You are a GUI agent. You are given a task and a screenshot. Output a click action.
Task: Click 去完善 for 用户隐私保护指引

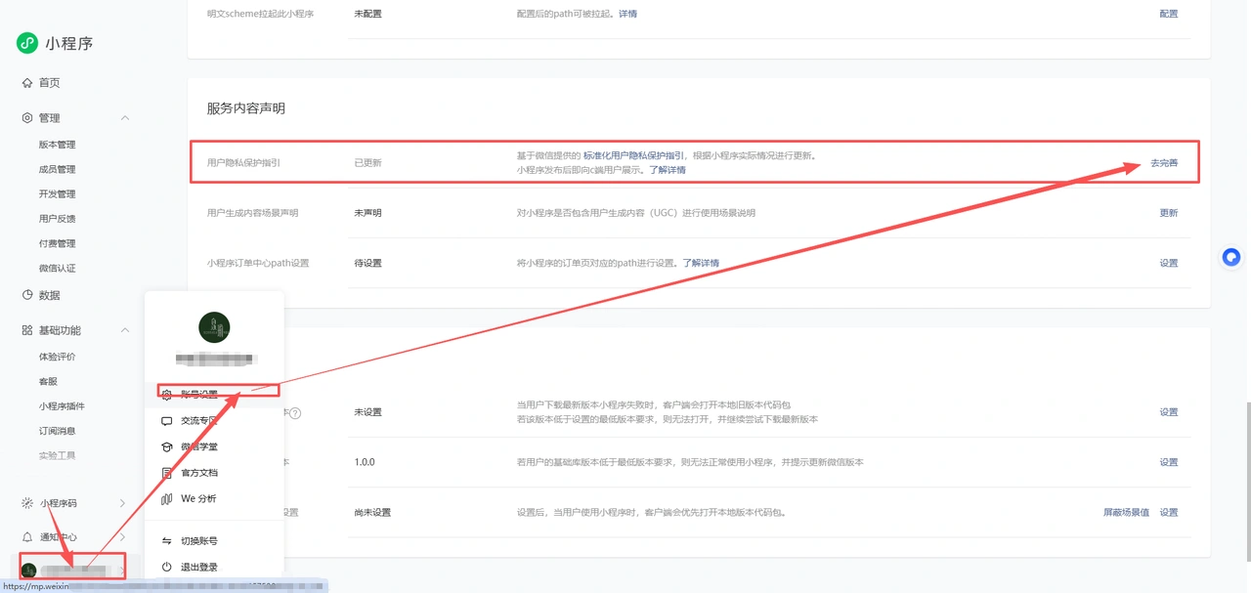pyautogui.click(x=1164, y=163)
